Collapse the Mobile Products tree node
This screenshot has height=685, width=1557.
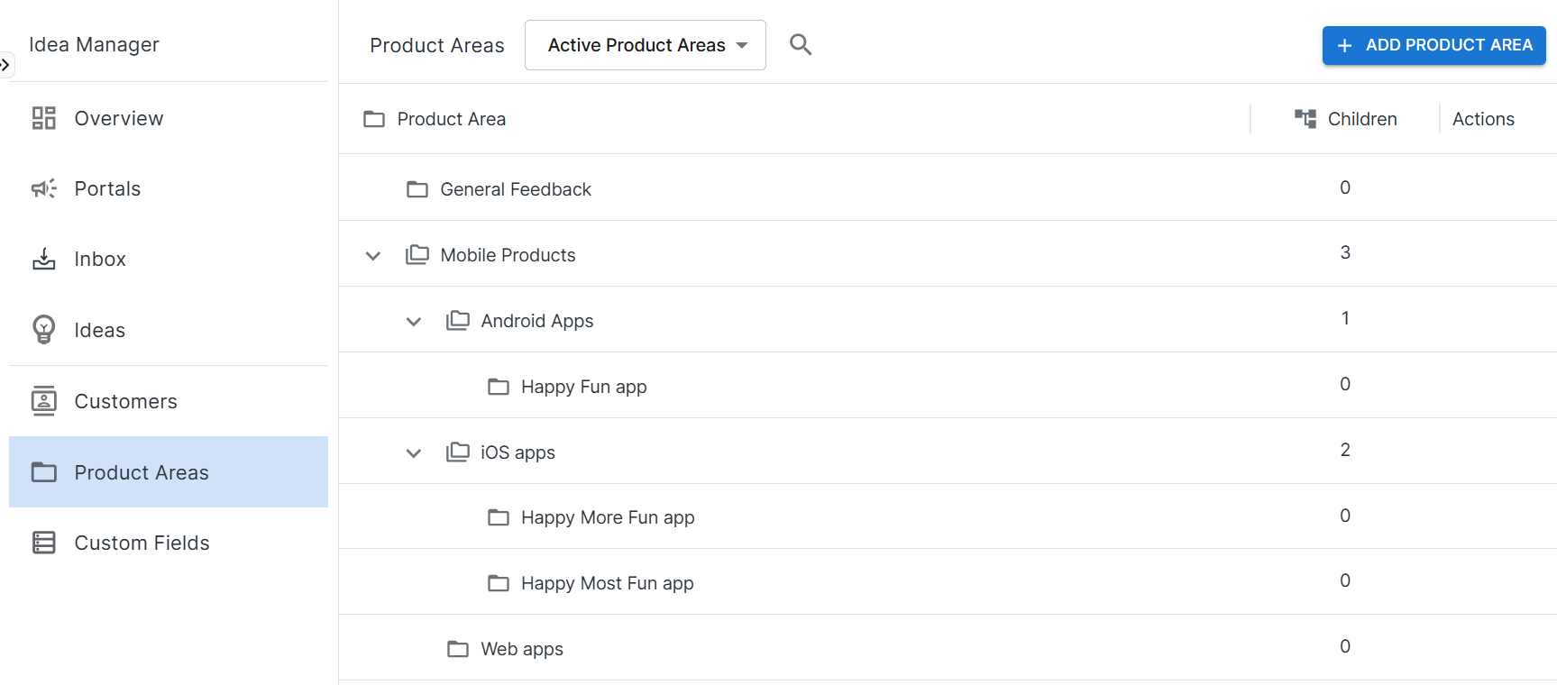click(373, 256)
